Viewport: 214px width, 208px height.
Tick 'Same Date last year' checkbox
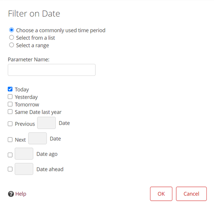point(10,112)
